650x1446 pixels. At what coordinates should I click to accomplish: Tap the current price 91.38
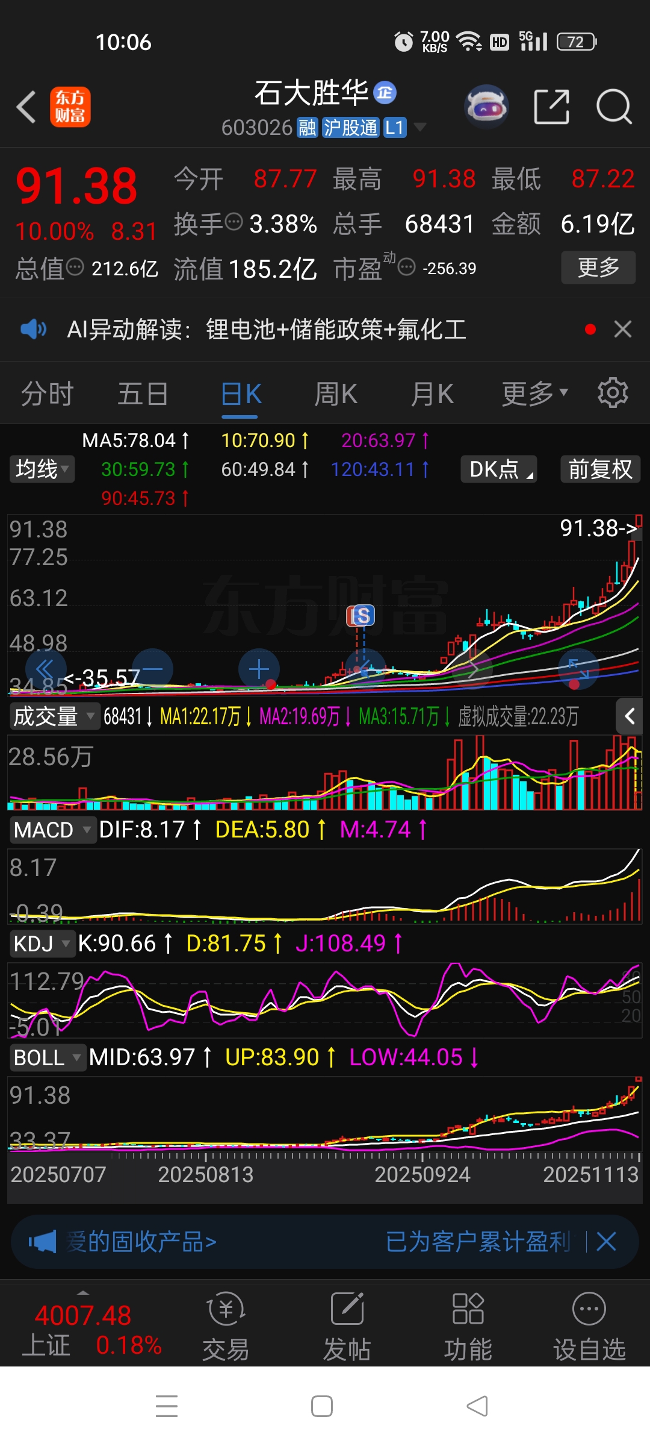coord(76,186)
